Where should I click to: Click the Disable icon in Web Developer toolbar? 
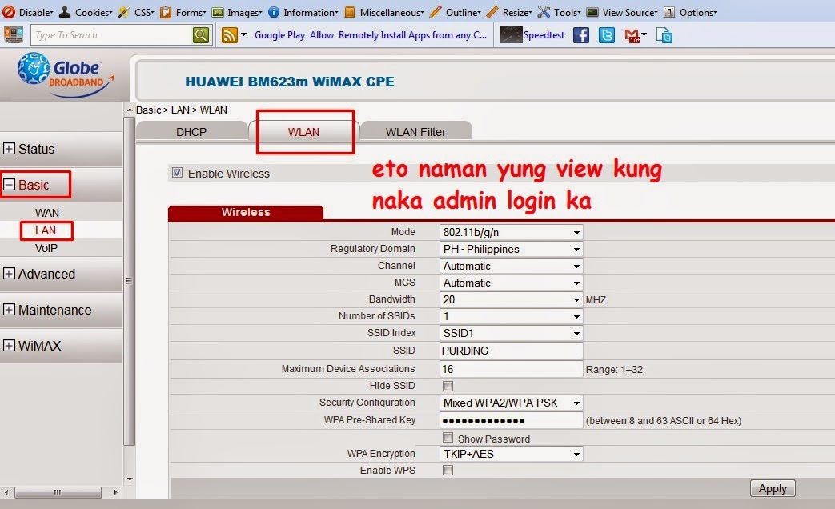point(8,12)
